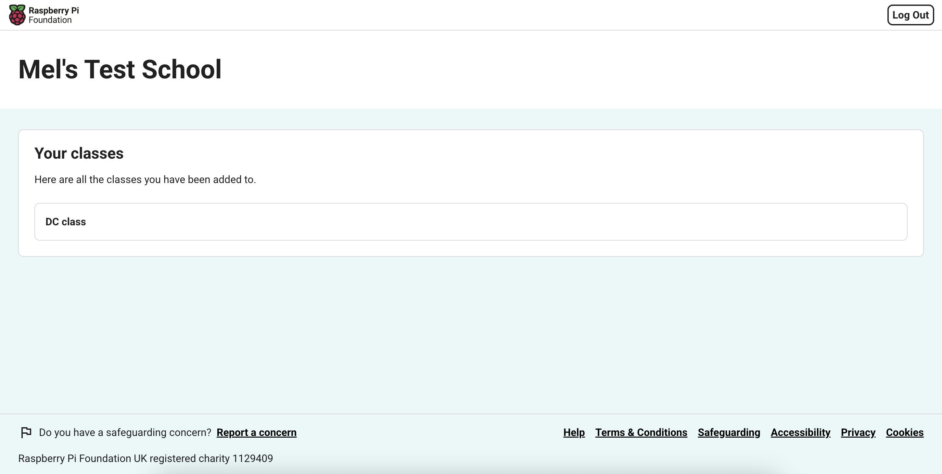Screen dimensions: 942x474
Task: Open the DC class
Action: pos(471,221)
